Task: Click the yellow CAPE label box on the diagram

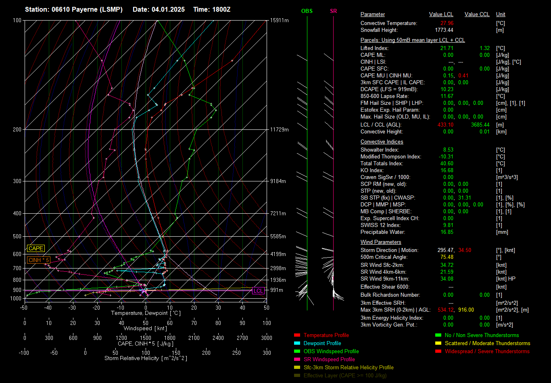Action: [x=36, y=248]
